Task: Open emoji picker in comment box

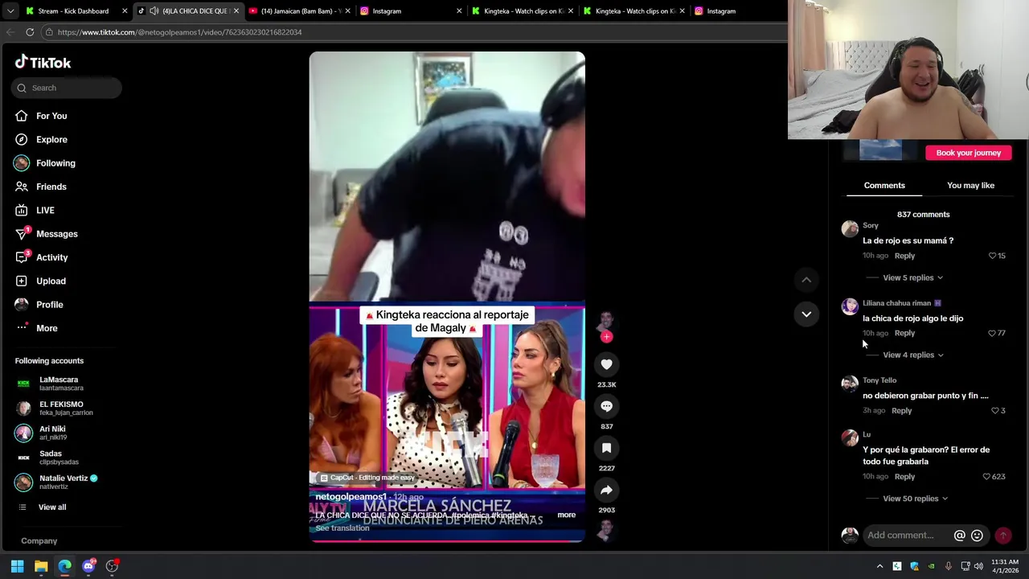Action: [x=977, y=536]
